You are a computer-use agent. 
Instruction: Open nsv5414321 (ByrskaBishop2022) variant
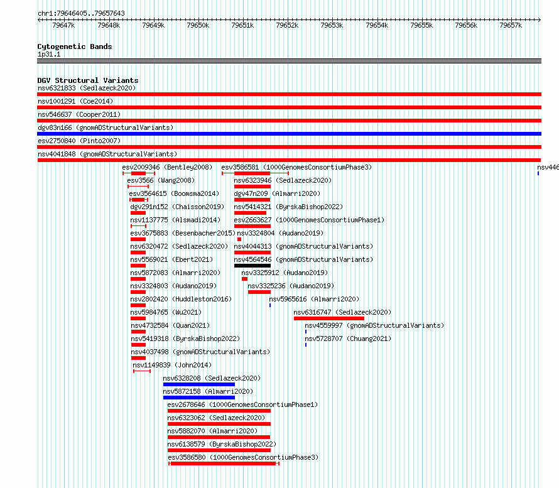(x=288, y=207)
